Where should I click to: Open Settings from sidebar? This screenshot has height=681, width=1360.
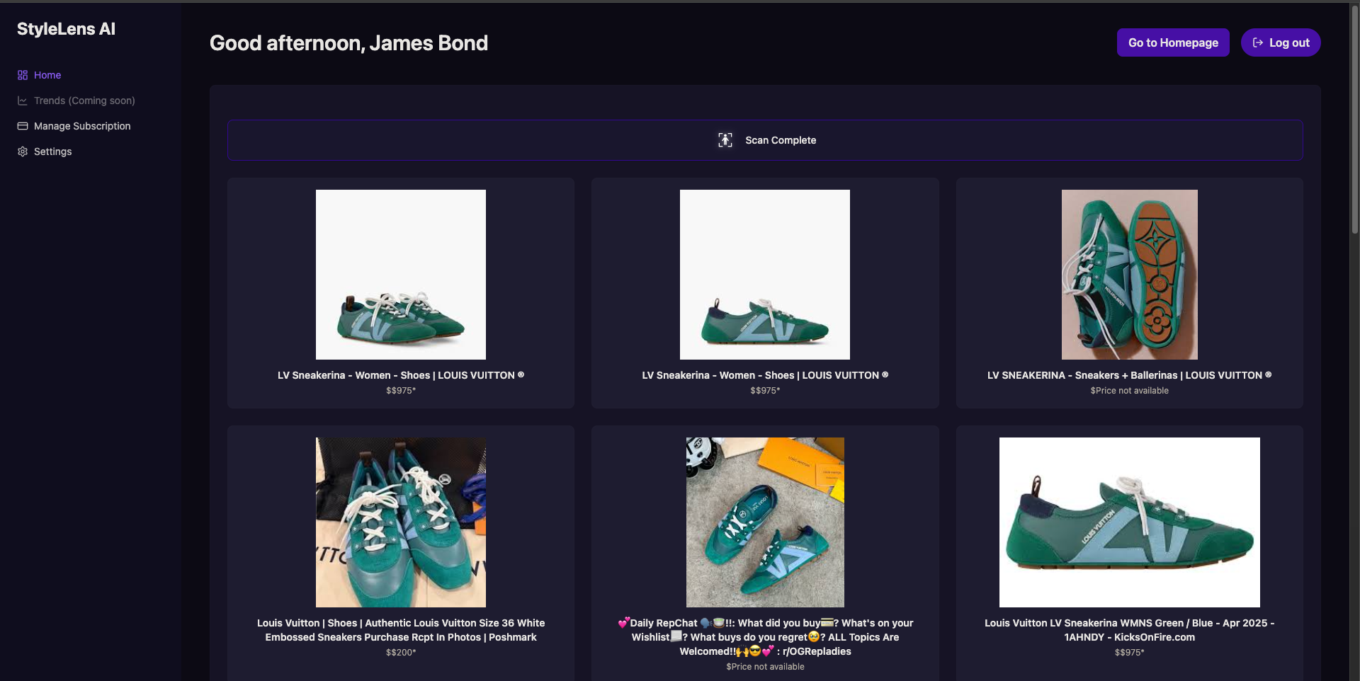click(53, 151)
